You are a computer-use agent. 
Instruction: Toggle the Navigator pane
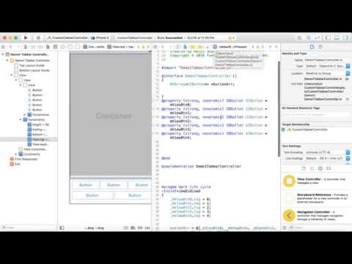328,38
